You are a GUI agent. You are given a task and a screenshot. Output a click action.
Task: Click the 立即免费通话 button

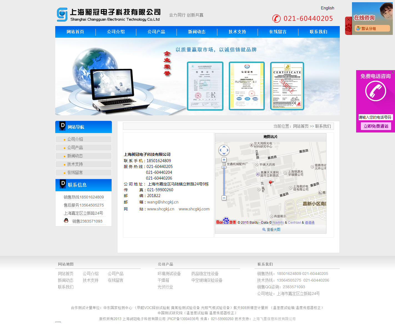376,126
